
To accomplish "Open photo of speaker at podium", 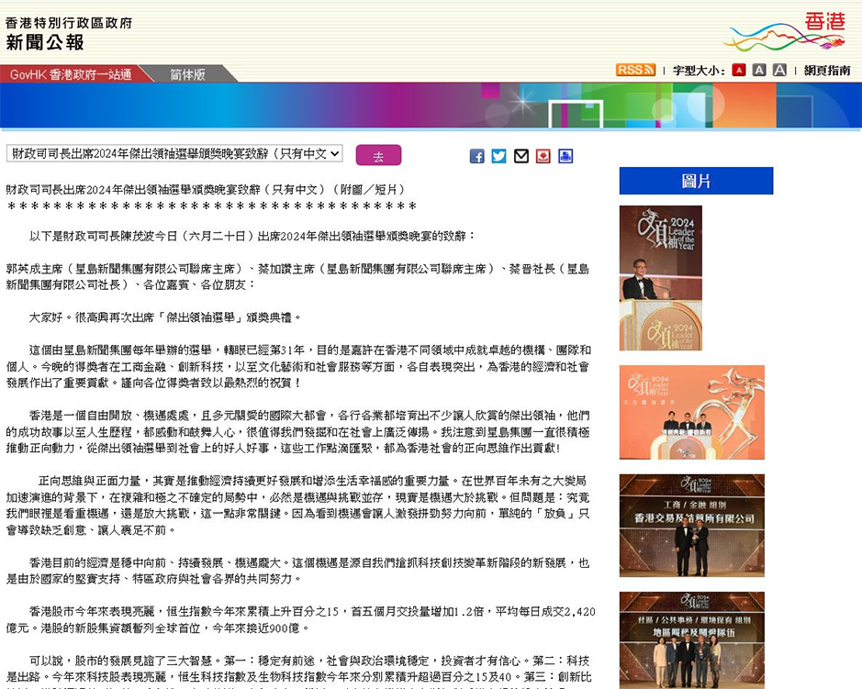I will coord(660,277).
